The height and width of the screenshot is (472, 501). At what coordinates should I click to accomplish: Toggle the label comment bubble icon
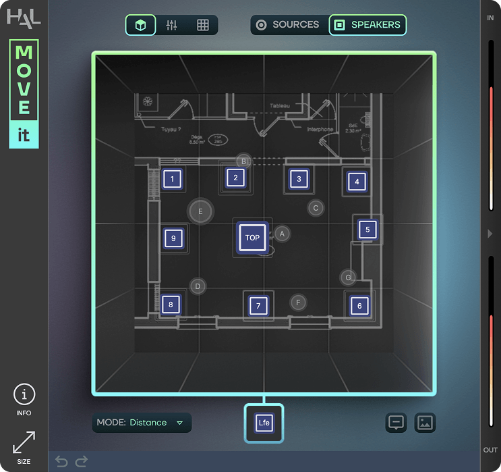[x=396, y=423]
